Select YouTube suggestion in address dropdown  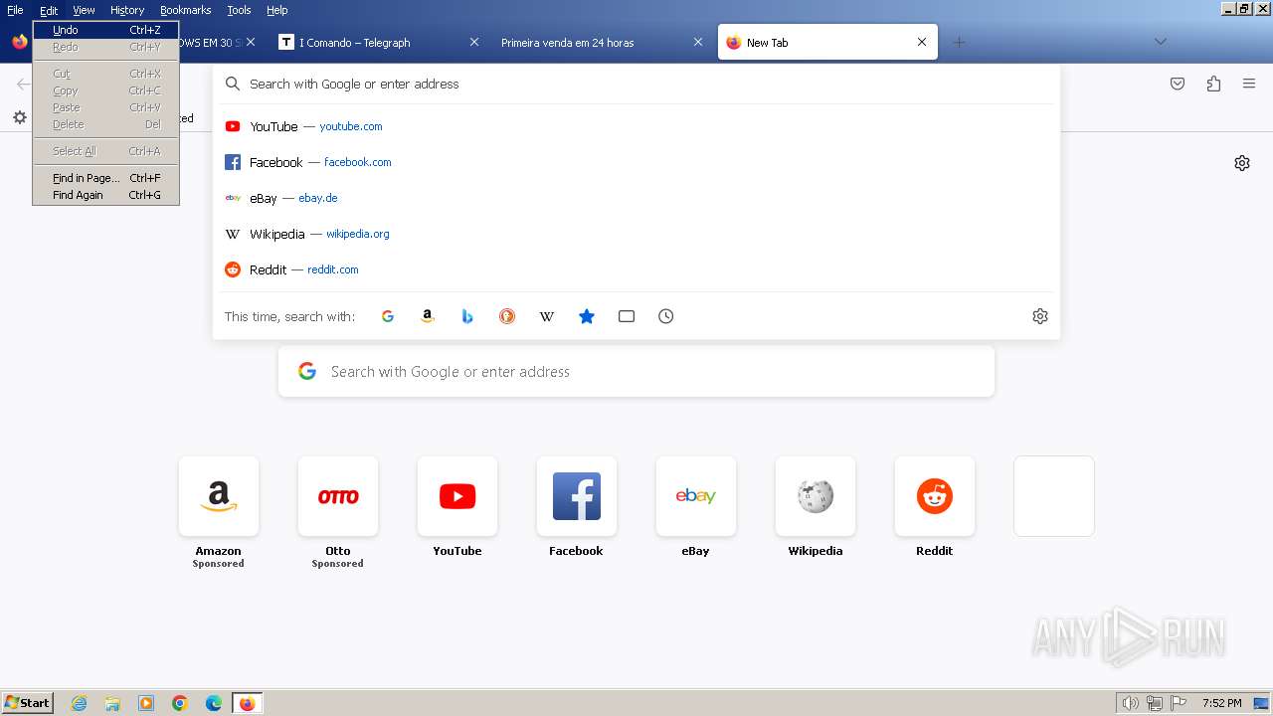tap(636, 126)
